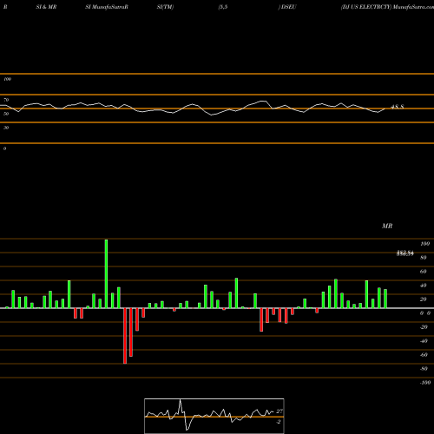The image size is (434, 434).
Task: Click the 'MR' panel label
Action: (x=387, y=226)
